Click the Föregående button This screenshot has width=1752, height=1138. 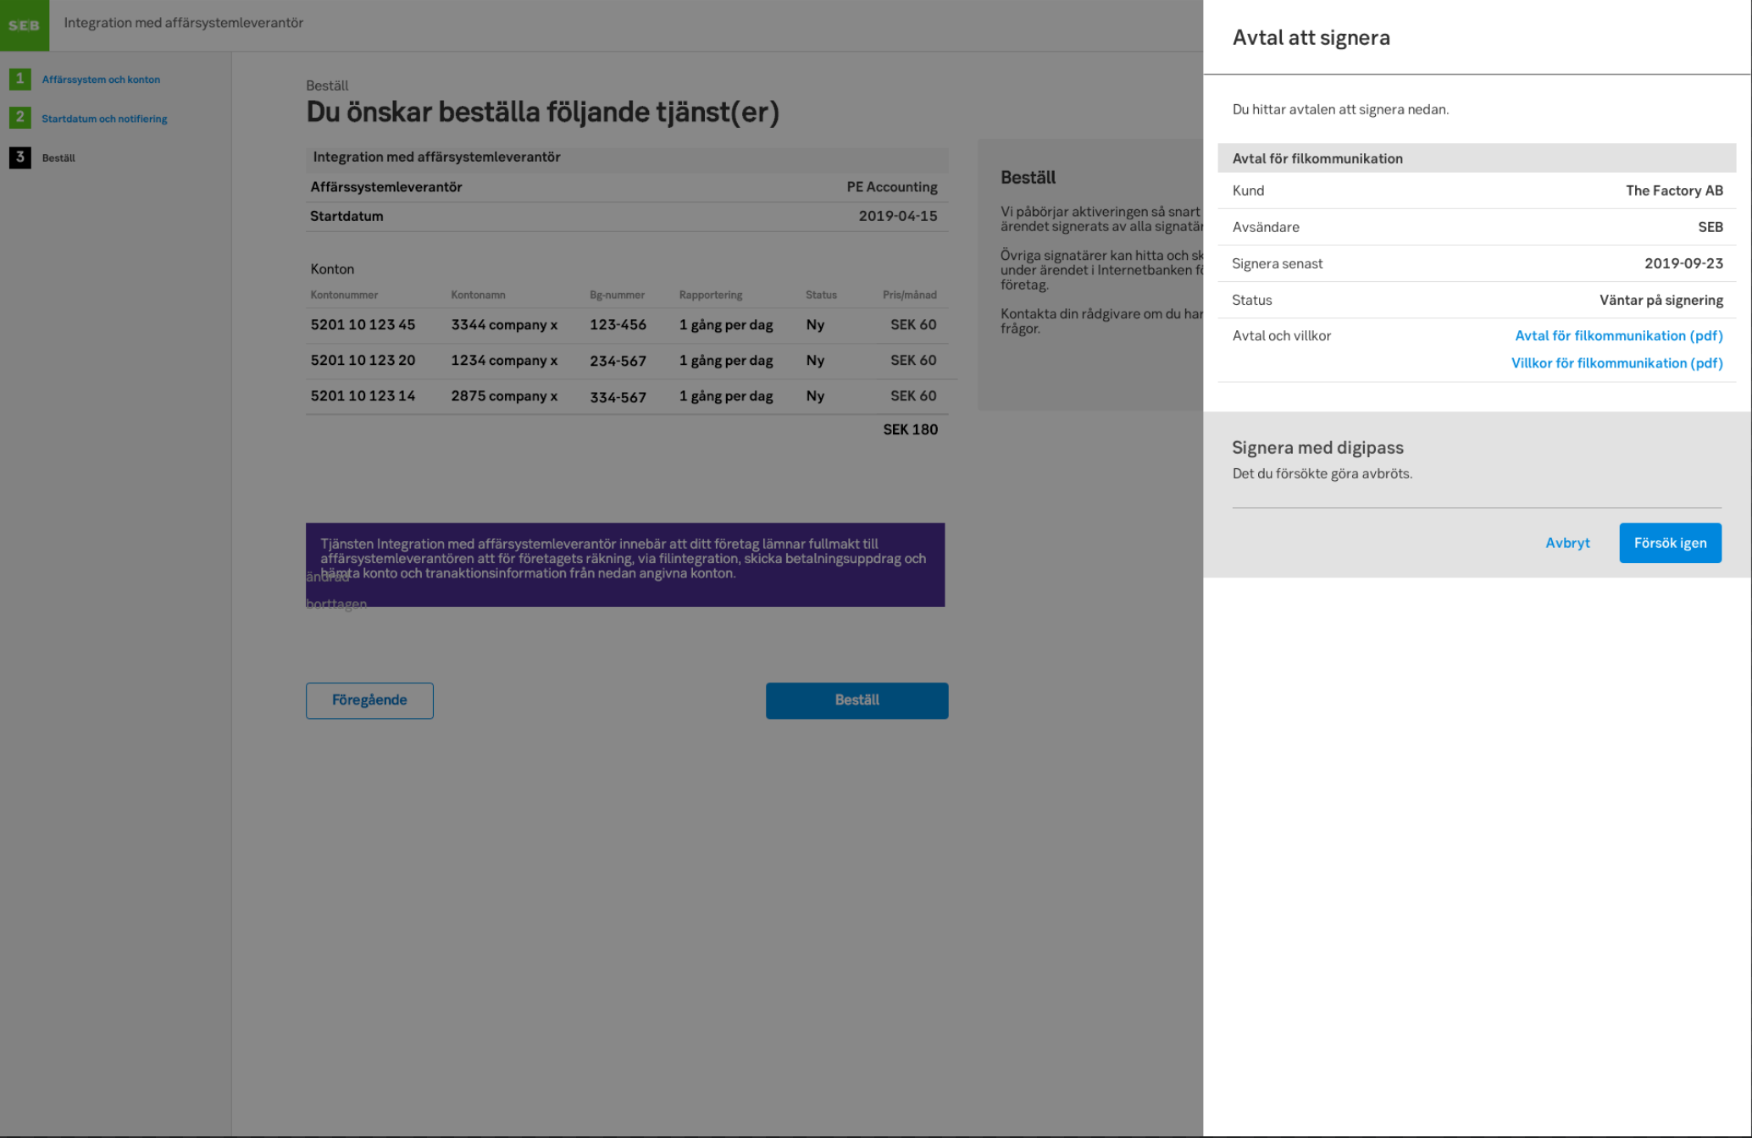(369, 700)
